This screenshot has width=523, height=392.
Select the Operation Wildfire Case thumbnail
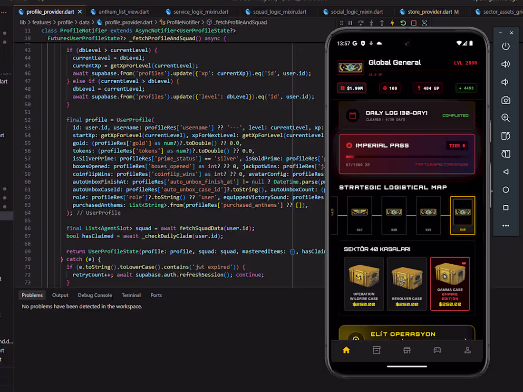point(364,284)
